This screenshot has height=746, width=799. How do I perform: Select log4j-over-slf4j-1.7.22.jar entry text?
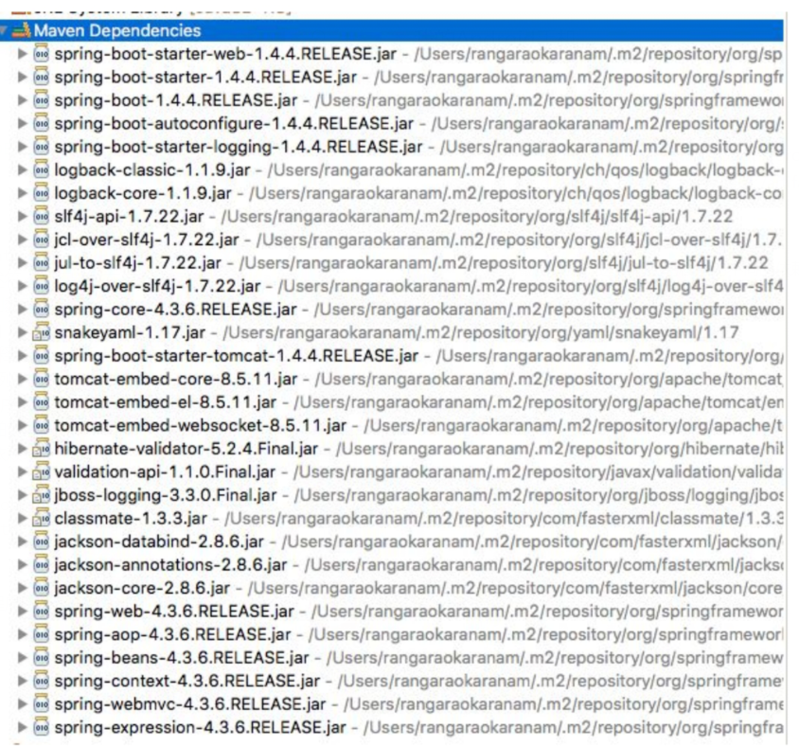coord(157,286)
